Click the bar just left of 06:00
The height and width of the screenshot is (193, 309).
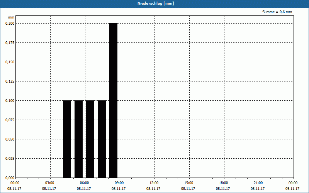click(x=79, y=139)
